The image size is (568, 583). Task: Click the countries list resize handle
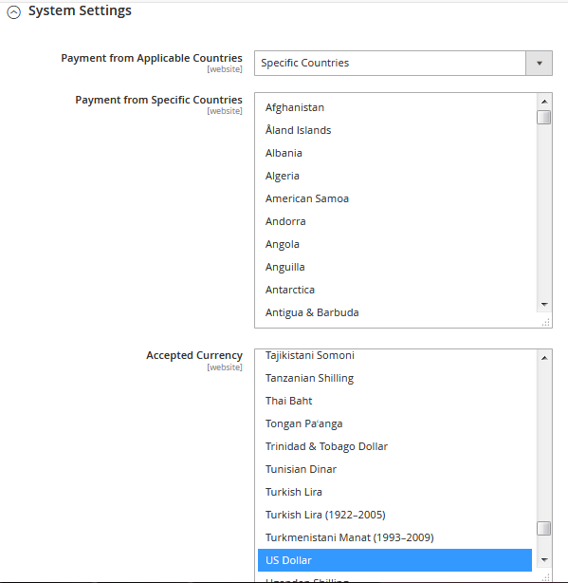(x=546, y=323)
